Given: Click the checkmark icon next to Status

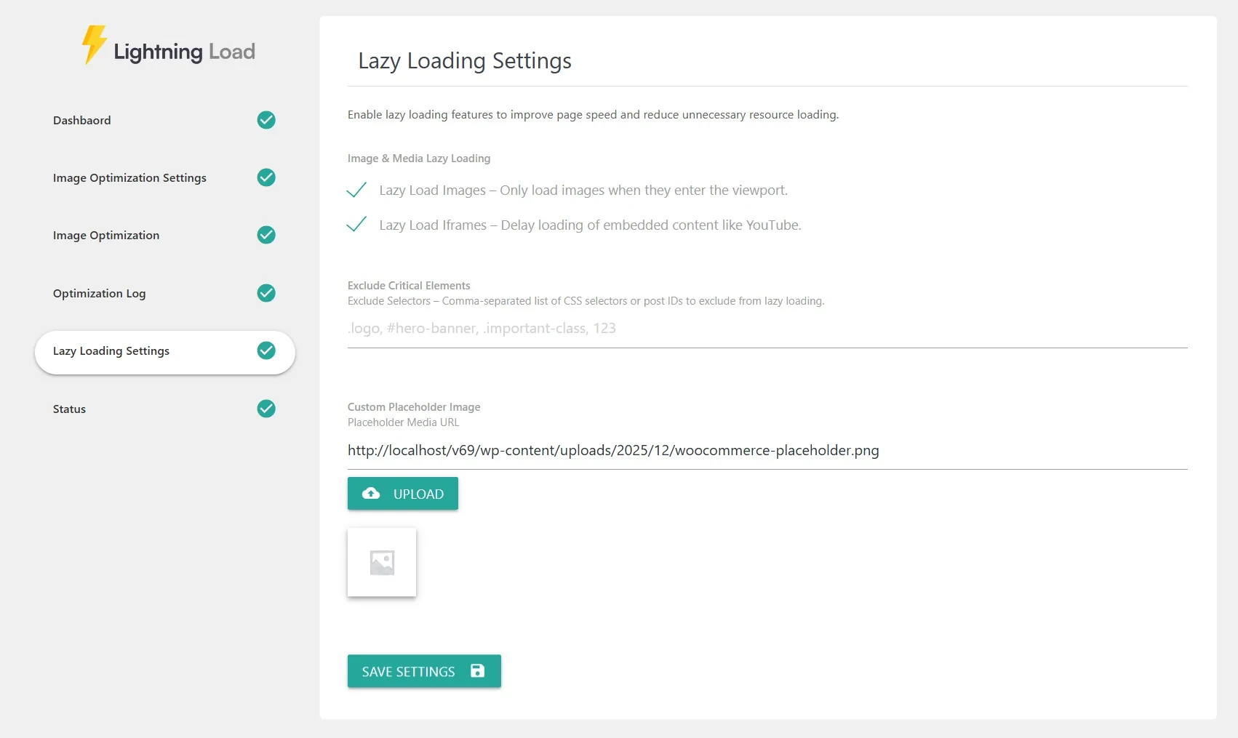Looking at the screenshot, I should point(266,409).
